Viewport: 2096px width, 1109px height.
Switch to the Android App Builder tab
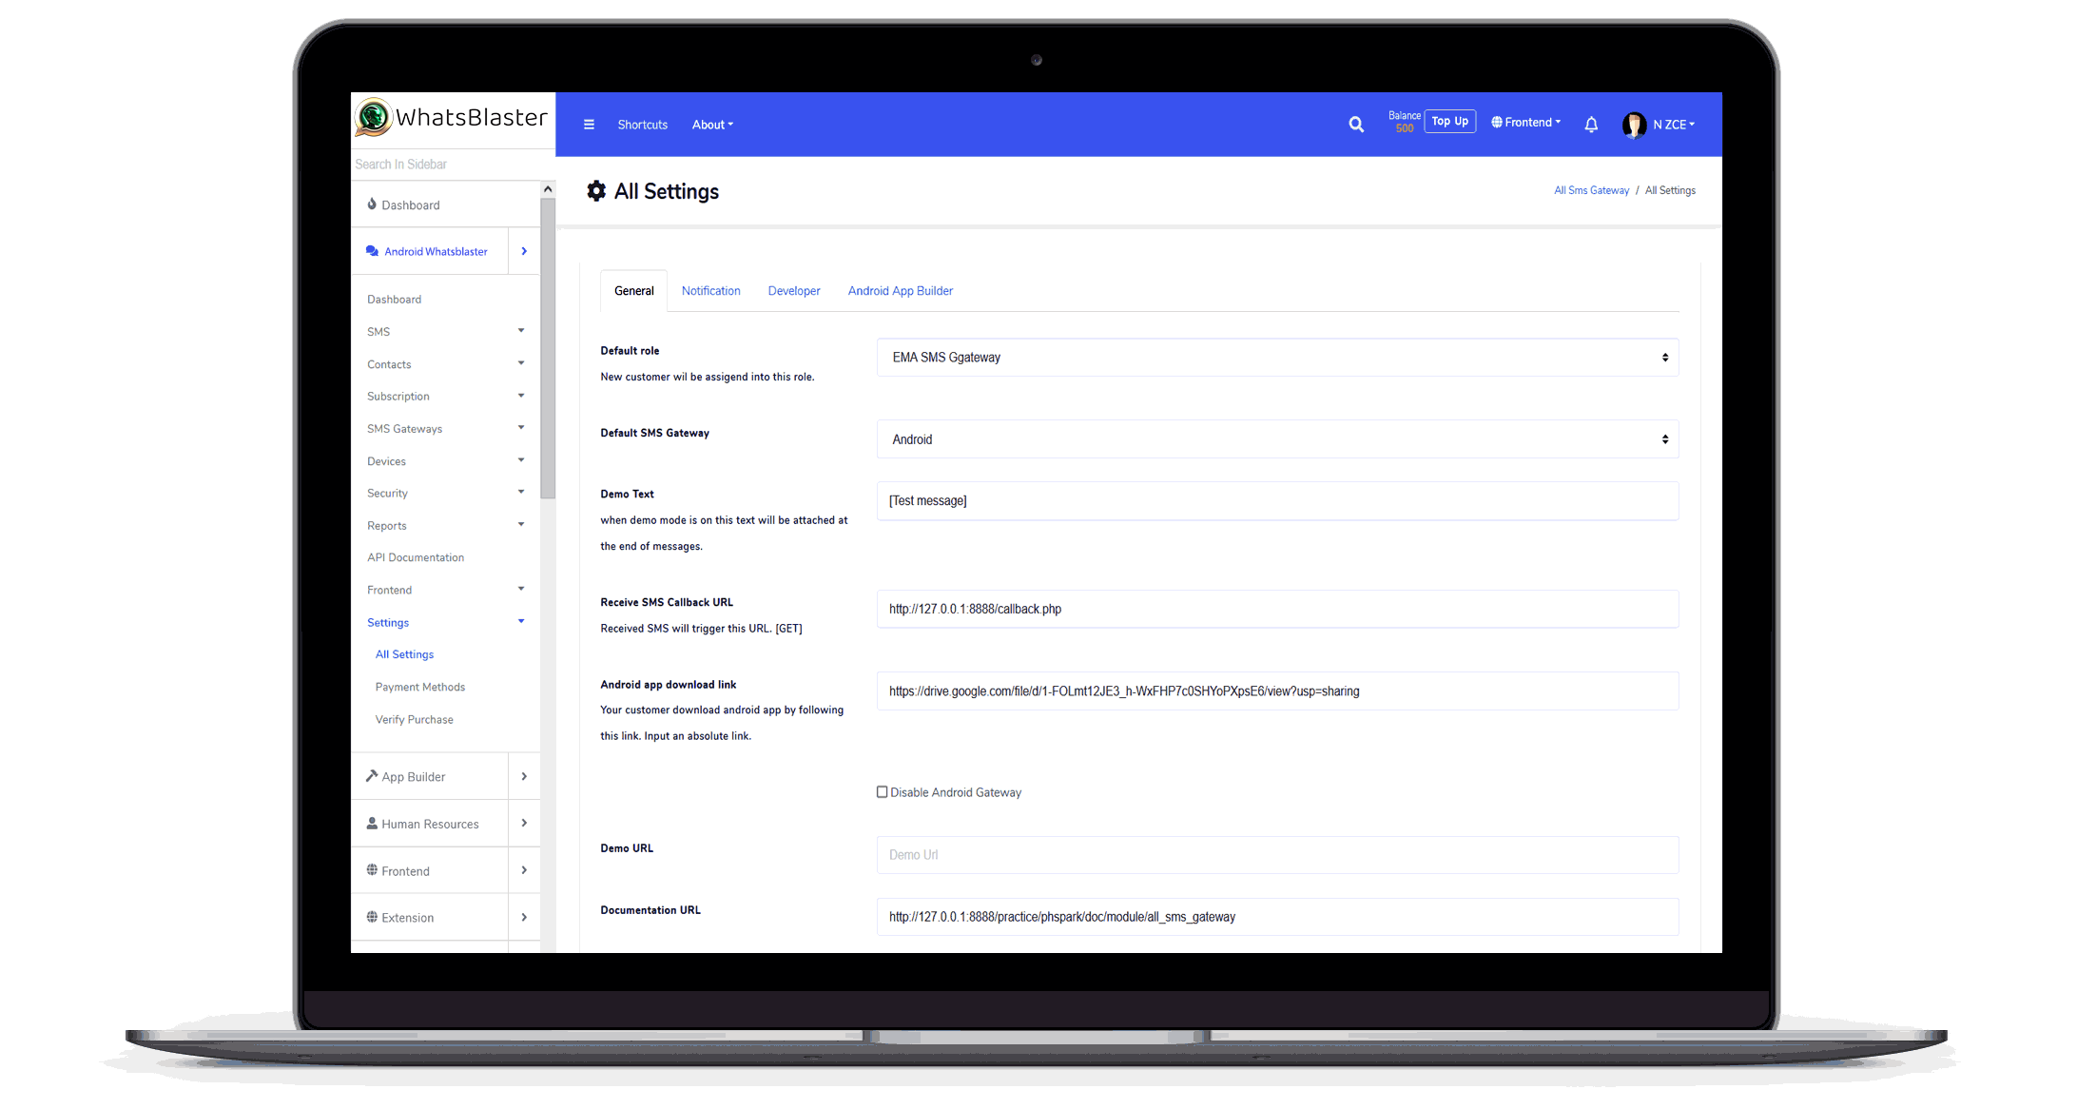click(x=900, y=291)
